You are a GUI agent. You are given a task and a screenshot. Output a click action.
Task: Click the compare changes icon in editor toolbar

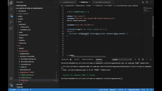(143, 2)
